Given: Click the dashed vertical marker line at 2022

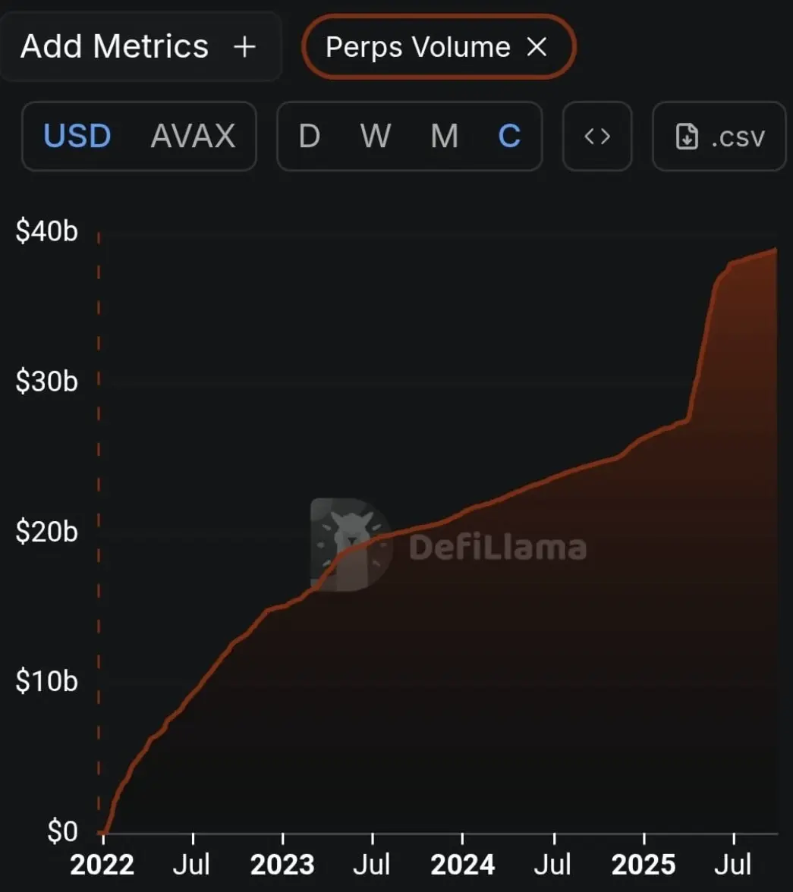Looking at the screenshot, I should coord(99,532).
